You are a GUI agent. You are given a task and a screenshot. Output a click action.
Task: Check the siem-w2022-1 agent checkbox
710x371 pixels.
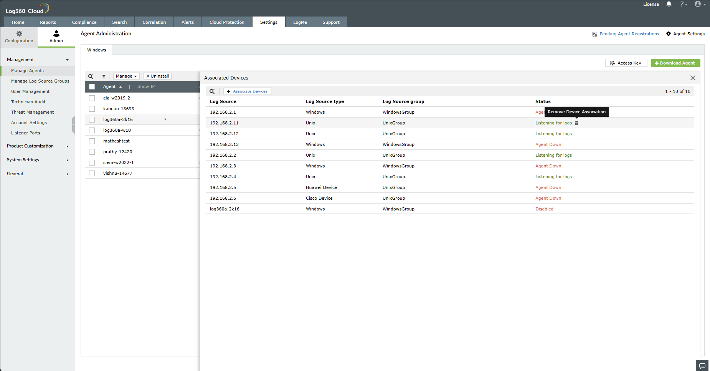pos(92,163)
